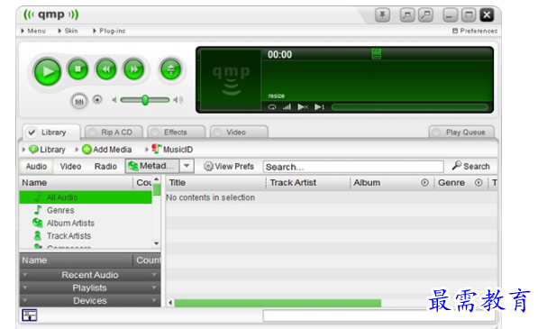Sort by the Title column header

(x=215, y=182)
